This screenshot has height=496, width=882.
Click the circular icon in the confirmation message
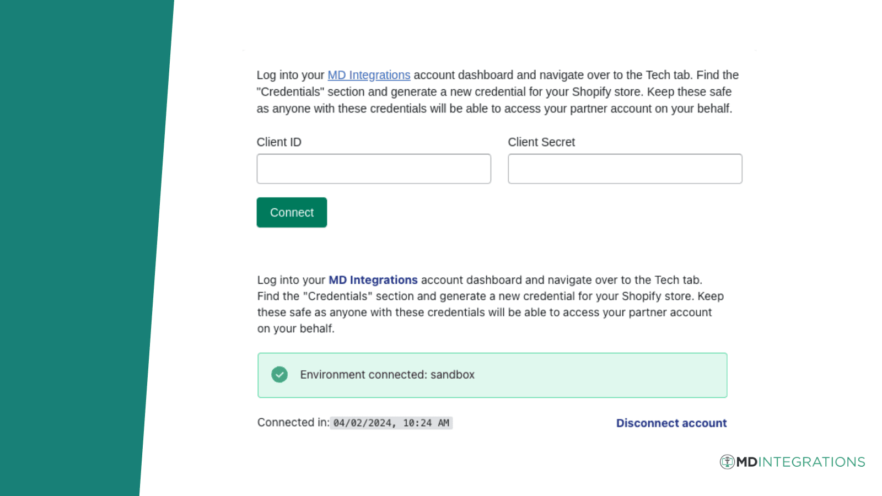[x=279, y=375]
